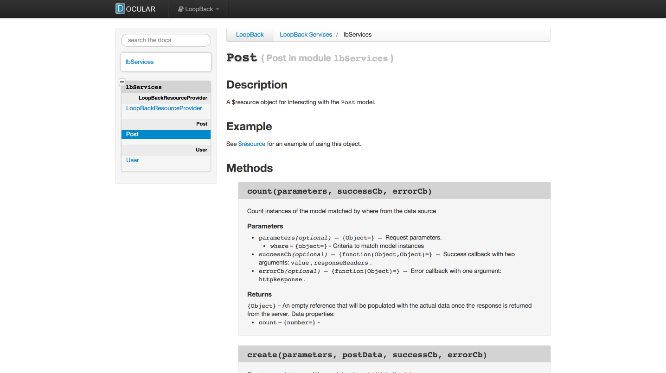Click the lbServices breadcrumb item
This screenshot has width=666, height=373.
pos(357,35)
